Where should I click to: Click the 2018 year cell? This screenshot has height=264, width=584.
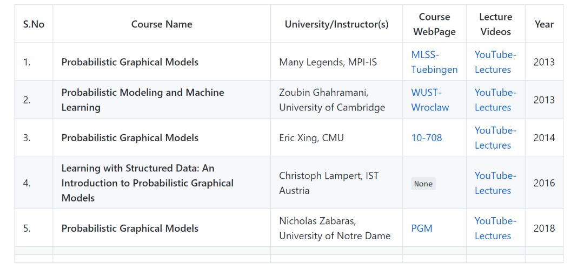point(544,228)
